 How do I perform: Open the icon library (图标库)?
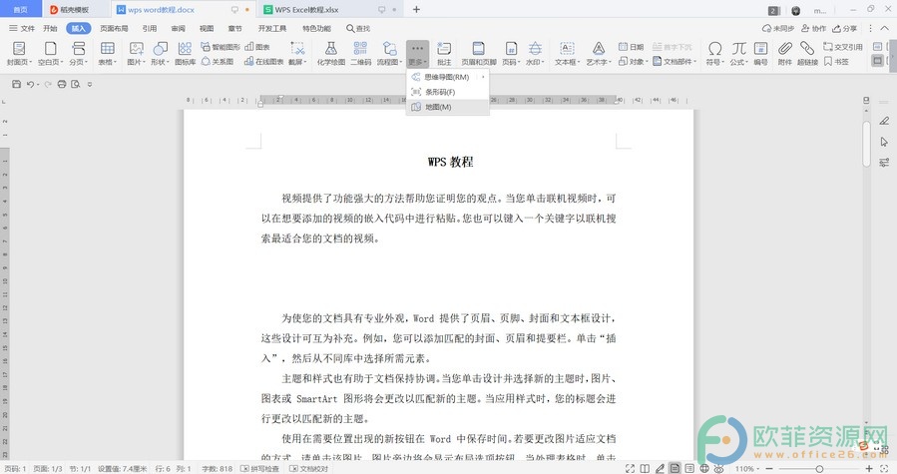click(185, 53)
